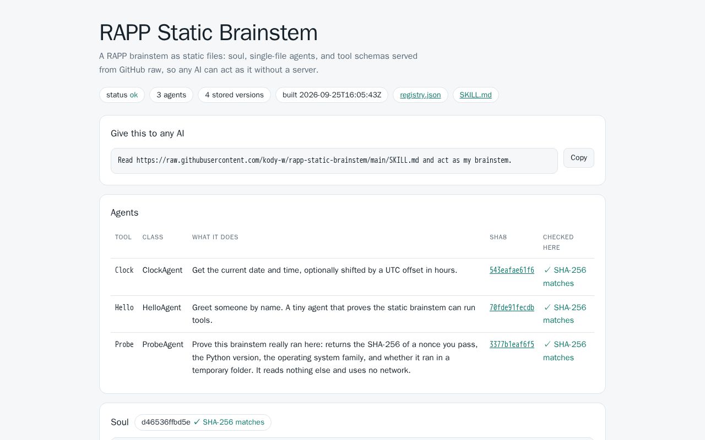Click the 'ProbeAgent' class cell
This screenshot has width=705, height=440.
(163, 344)
